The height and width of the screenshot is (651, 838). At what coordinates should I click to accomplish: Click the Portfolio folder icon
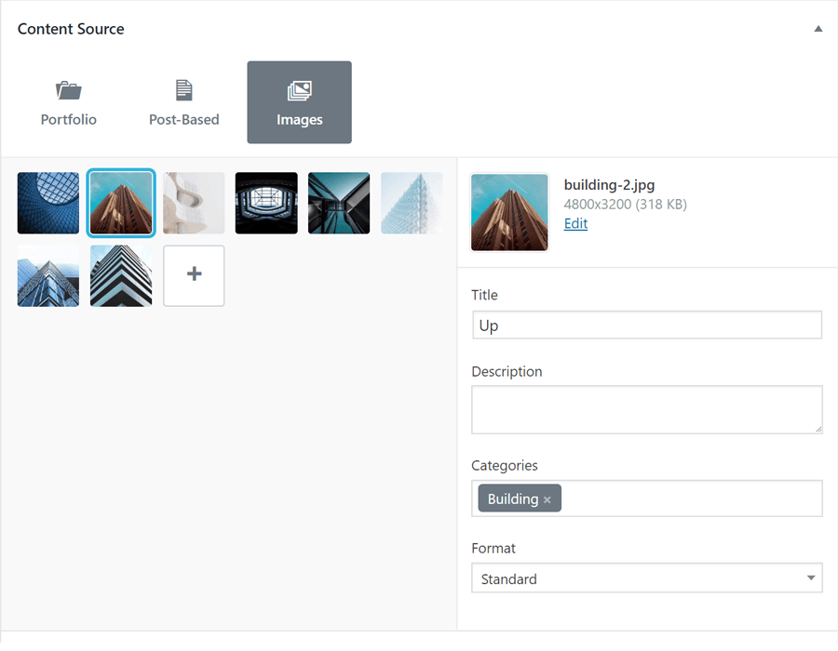click(68, 90)
